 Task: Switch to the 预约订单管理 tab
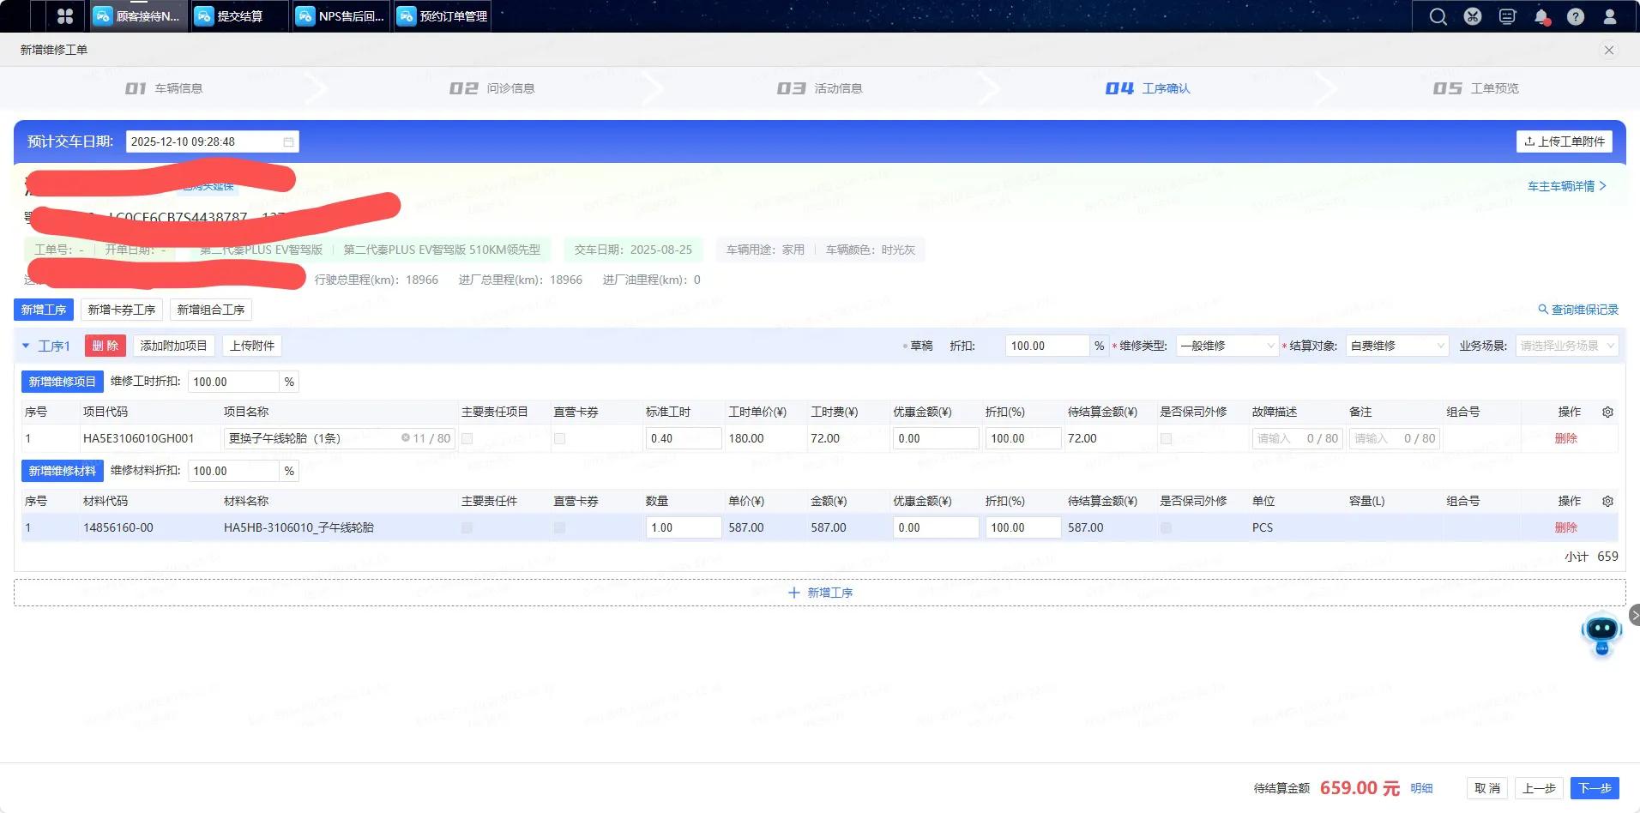point(443,16)
